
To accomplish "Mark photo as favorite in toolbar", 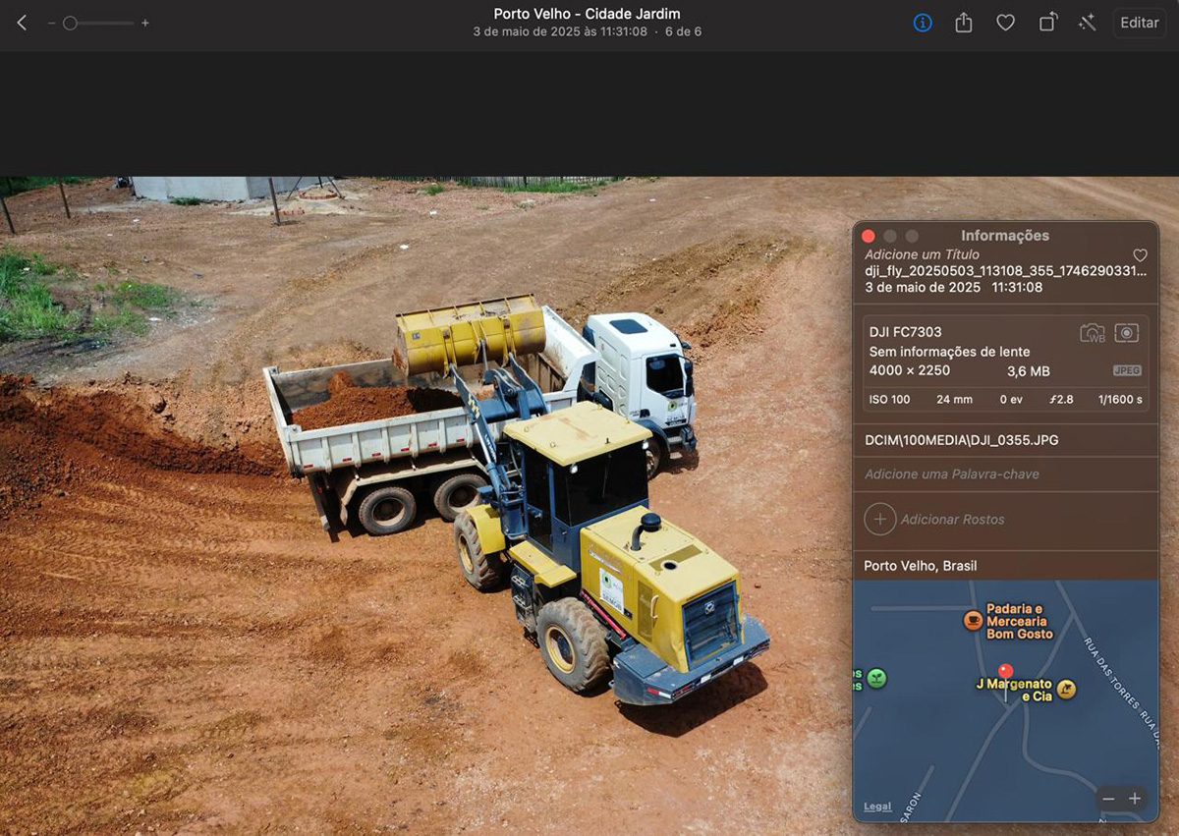I will 1005,23.
